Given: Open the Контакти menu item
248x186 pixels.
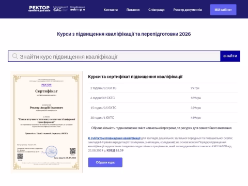Looking at the screenshot, I should point(111,10).
